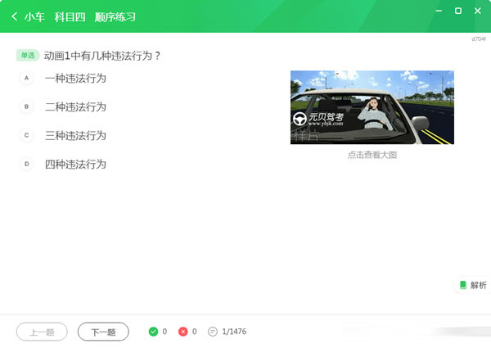Viewport: 491px width, 348px height.
Task: Pick option C radio circle
Action: click(x=26, y=135)
